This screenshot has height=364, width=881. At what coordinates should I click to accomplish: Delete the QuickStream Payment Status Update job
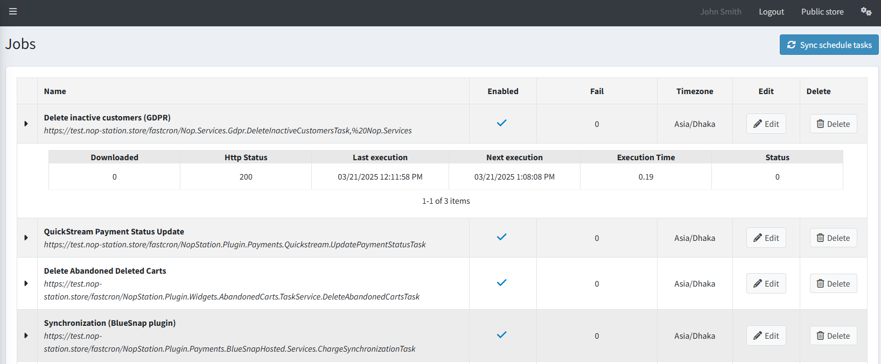click(x=833, y=238)
